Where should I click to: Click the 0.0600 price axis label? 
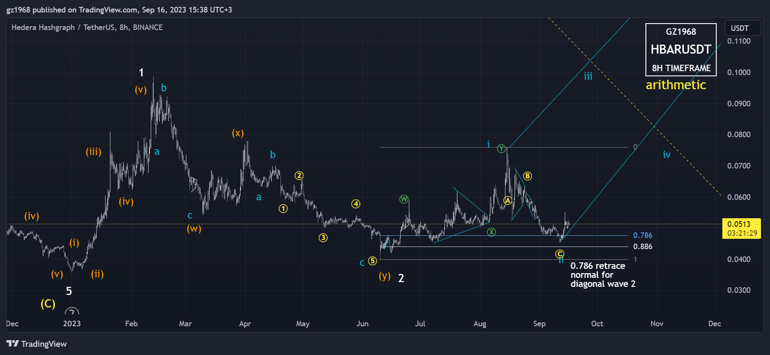pyautogui.click(x=739, y=197)
